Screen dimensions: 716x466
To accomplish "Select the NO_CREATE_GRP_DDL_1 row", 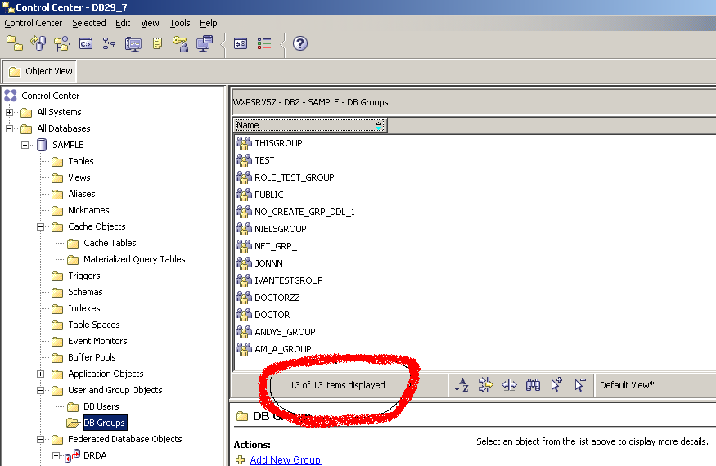I will [295, 212].
